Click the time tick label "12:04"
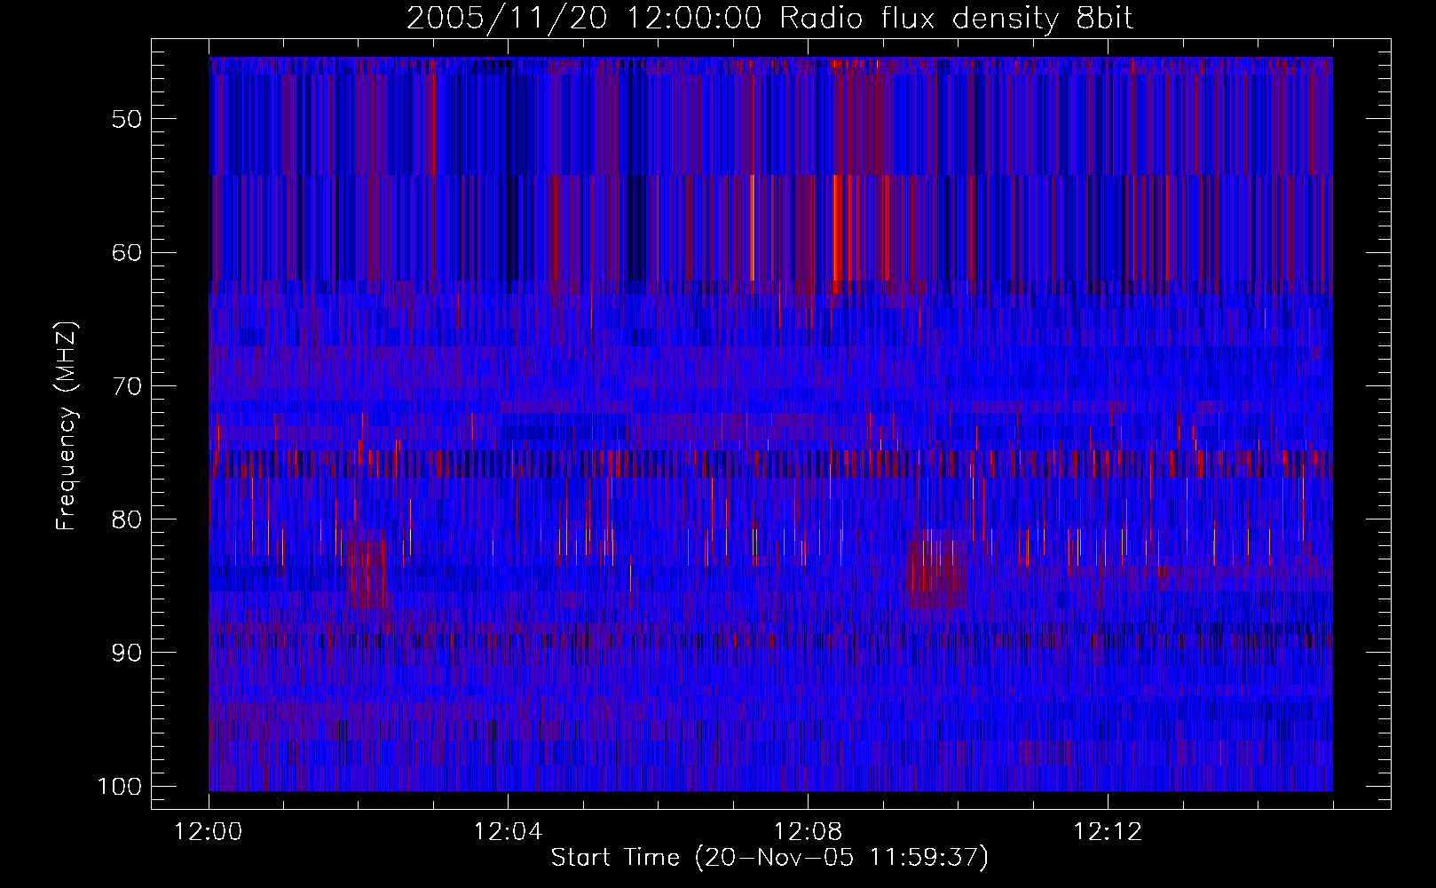 tap(508, 832)
